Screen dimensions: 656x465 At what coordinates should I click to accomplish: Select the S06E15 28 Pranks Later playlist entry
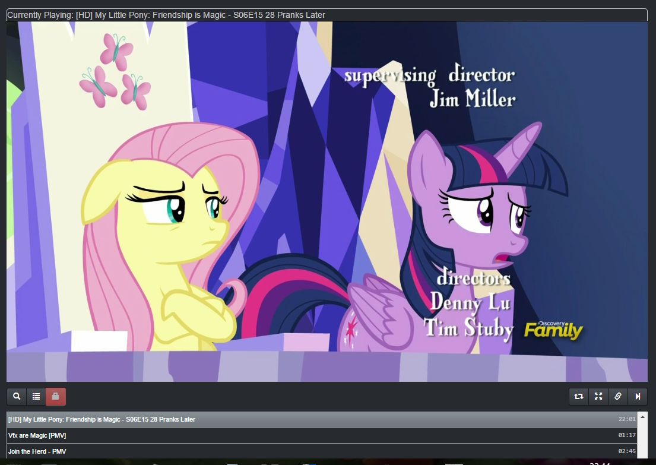(322, 419)
